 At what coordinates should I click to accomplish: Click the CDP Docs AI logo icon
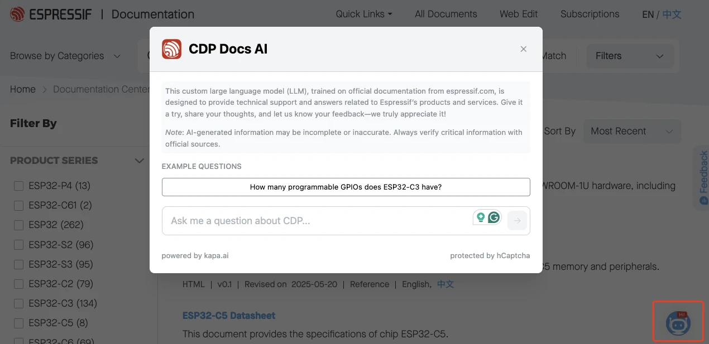[x=171, y=49]
